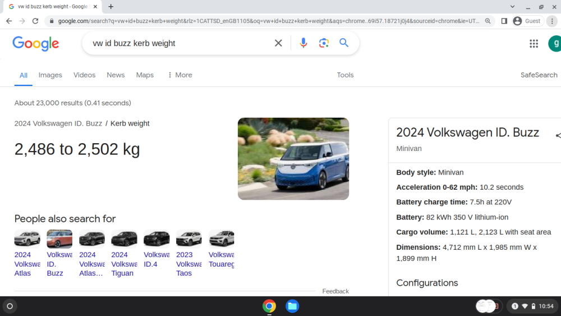Open the 2023 Volkswagen Taos suggestion
This screenshot has width=561, height=316.
[189, 253]
